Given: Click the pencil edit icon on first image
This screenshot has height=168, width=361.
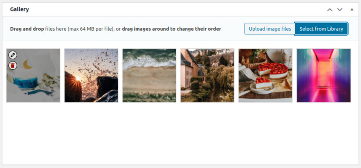Looking at the screenshot, I should coord(13,55).
